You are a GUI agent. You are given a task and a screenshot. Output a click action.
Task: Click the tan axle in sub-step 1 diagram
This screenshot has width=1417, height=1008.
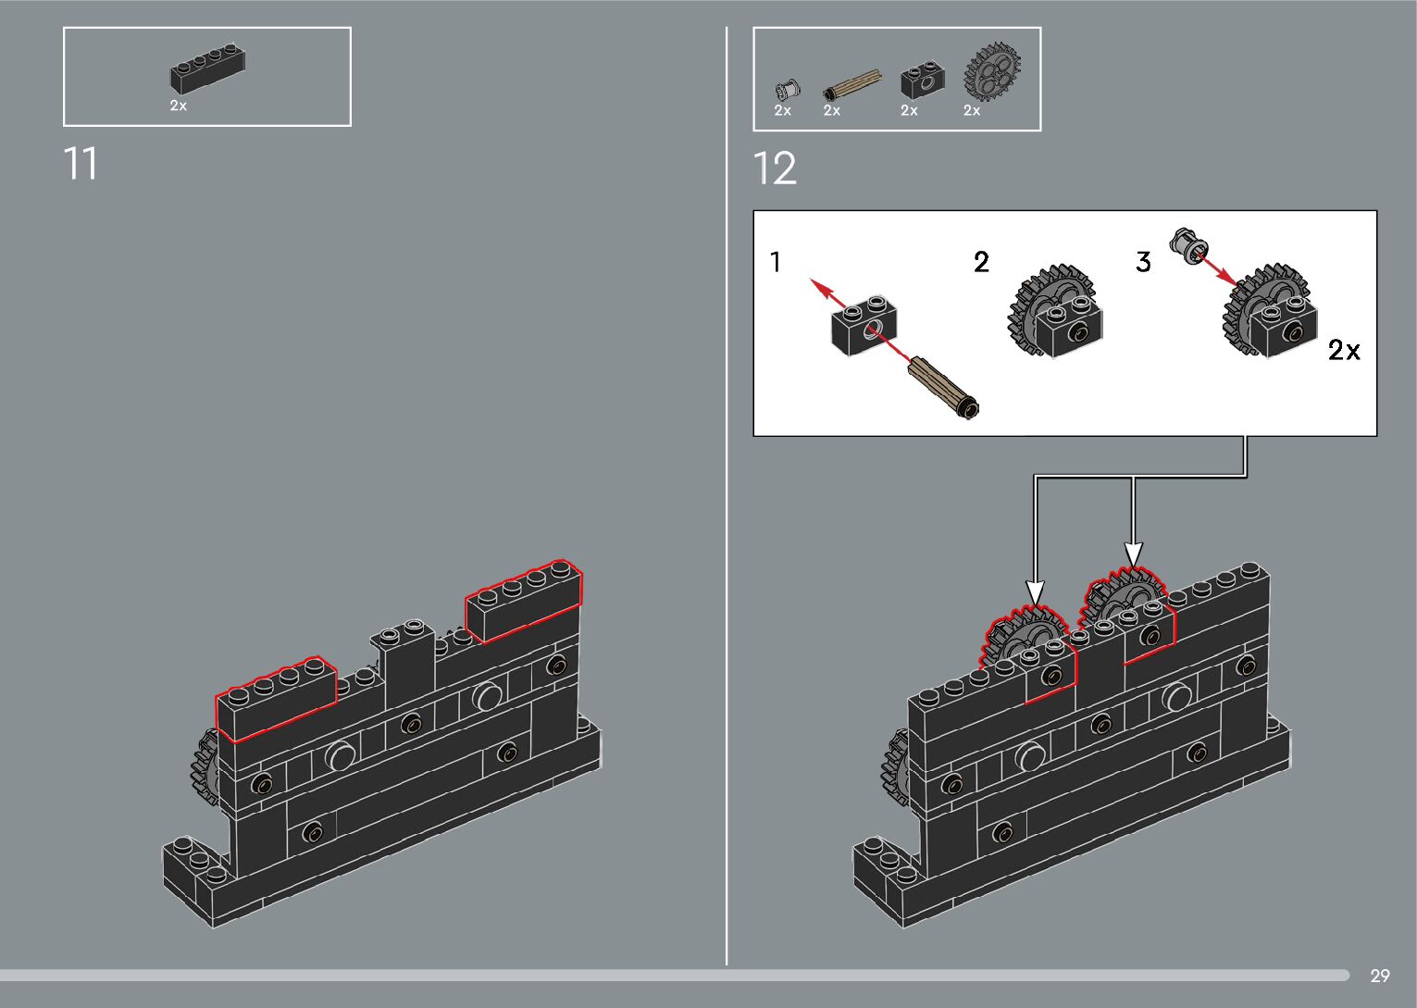942,385
